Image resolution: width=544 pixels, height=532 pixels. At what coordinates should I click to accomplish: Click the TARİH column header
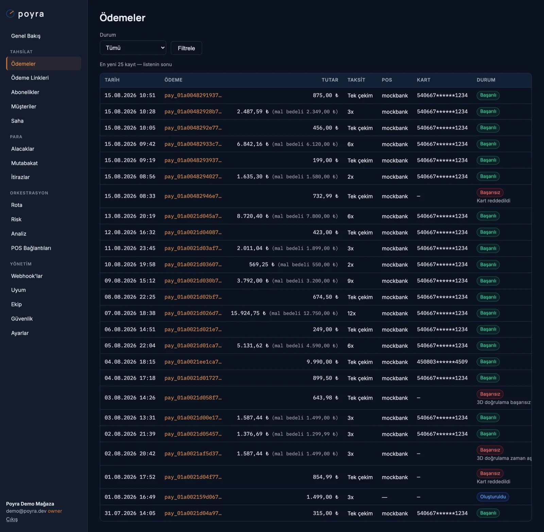click(x=112, y=80)
